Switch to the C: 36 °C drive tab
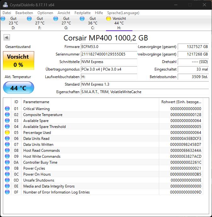The width and height of the screenshot is (212, 217). pos(92,23)
